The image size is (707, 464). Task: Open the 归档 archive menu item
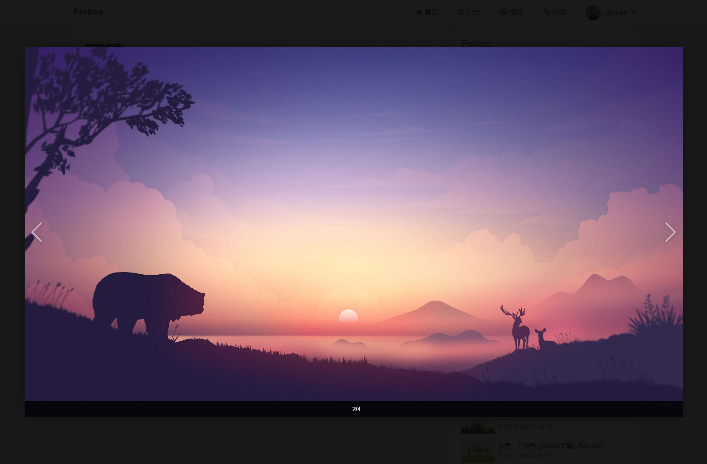[469, 12]
